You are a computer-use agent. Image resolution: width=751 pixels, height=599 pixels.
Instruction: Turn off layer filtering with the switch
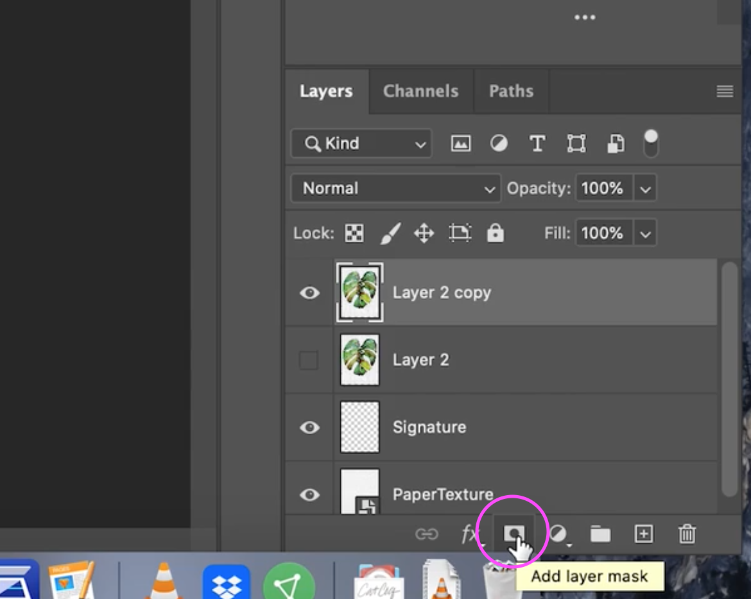tap(650, 143)
